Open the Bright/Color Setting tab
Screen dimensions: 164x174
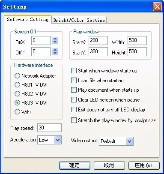click(79, 20)
